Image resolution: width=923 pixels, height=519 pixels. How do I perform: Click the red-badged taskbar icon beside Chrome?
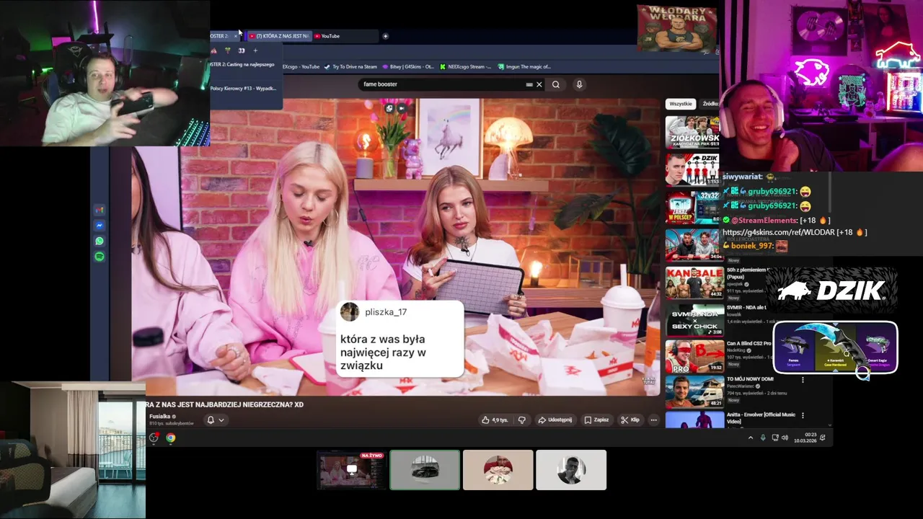(x=154, y=438)
